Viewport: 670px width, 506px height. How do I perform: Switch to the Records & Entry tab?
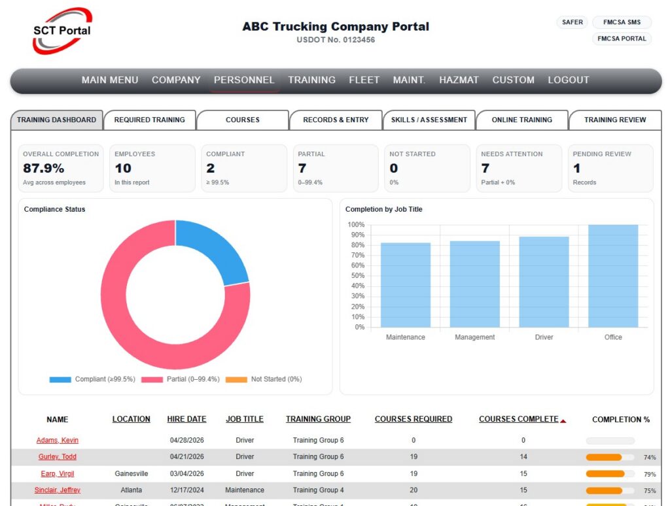pos(336,120)
